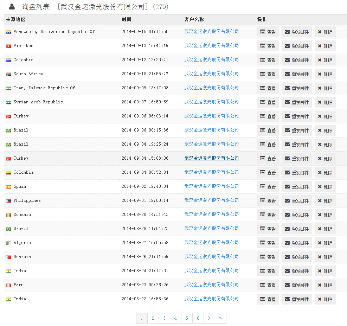
Task: Click the Venezuela flag icon
Action: pyautogui.click(x=8, y=32)
